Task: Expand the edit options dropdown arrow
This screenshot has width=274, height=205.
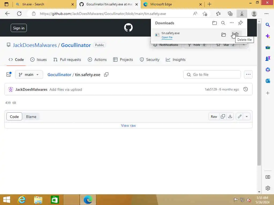Action: click(x=247, y=117)
